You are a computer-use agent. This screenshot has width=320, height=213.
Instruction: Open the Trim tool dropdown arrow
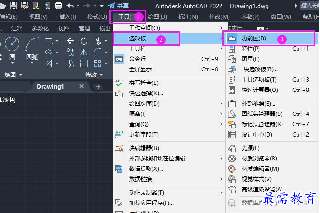[x=106, y=41]
